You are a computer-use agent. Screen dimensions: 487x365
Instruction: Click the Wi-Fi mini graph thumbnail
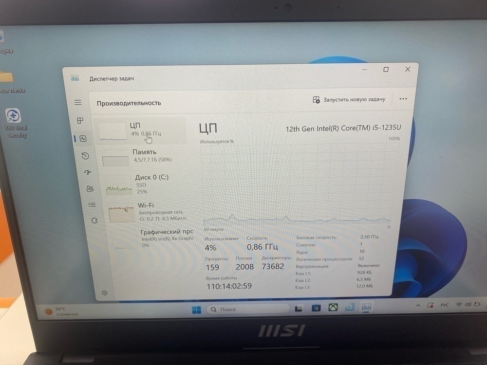coord(121,214)
